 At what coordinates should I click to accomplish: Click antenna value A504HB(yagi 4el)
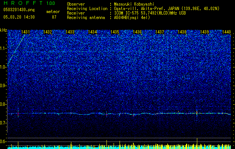coord(132,18)
